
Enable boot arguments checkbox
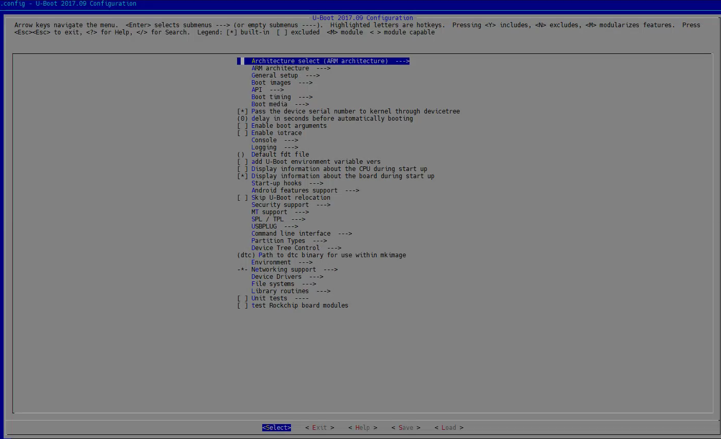point(282,126)
